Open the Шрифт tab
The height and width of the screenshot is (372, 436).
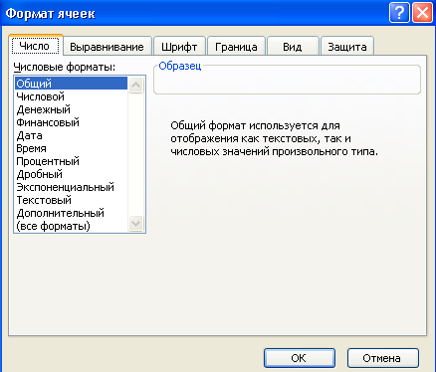pyautogui.click(x=179, y=47)
